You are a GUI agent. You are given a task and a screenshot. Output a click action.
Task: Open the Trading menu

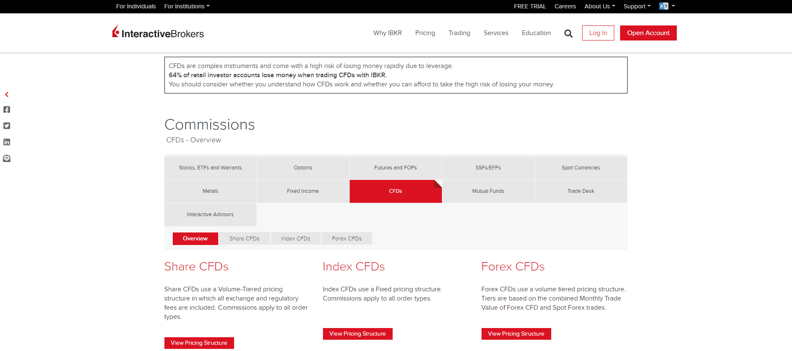[x=459, y=33]
